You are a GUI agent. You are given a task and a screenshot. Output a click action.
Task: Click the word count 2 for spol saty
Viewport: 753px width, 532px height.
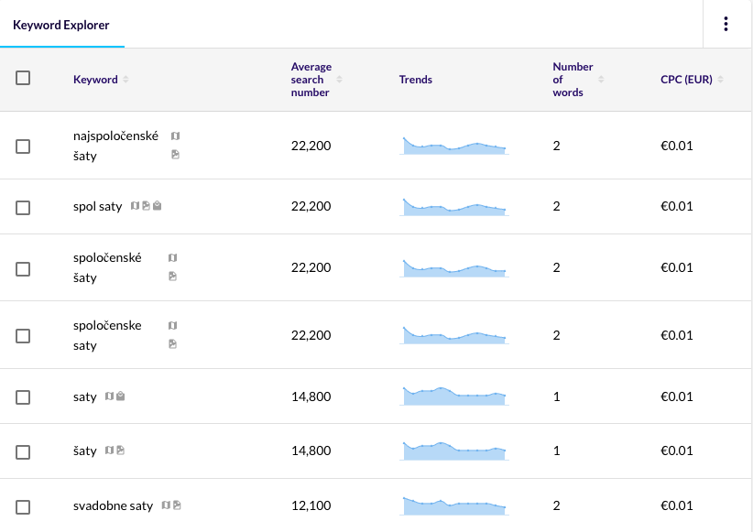pyautogui.click(x=557, y=206)
